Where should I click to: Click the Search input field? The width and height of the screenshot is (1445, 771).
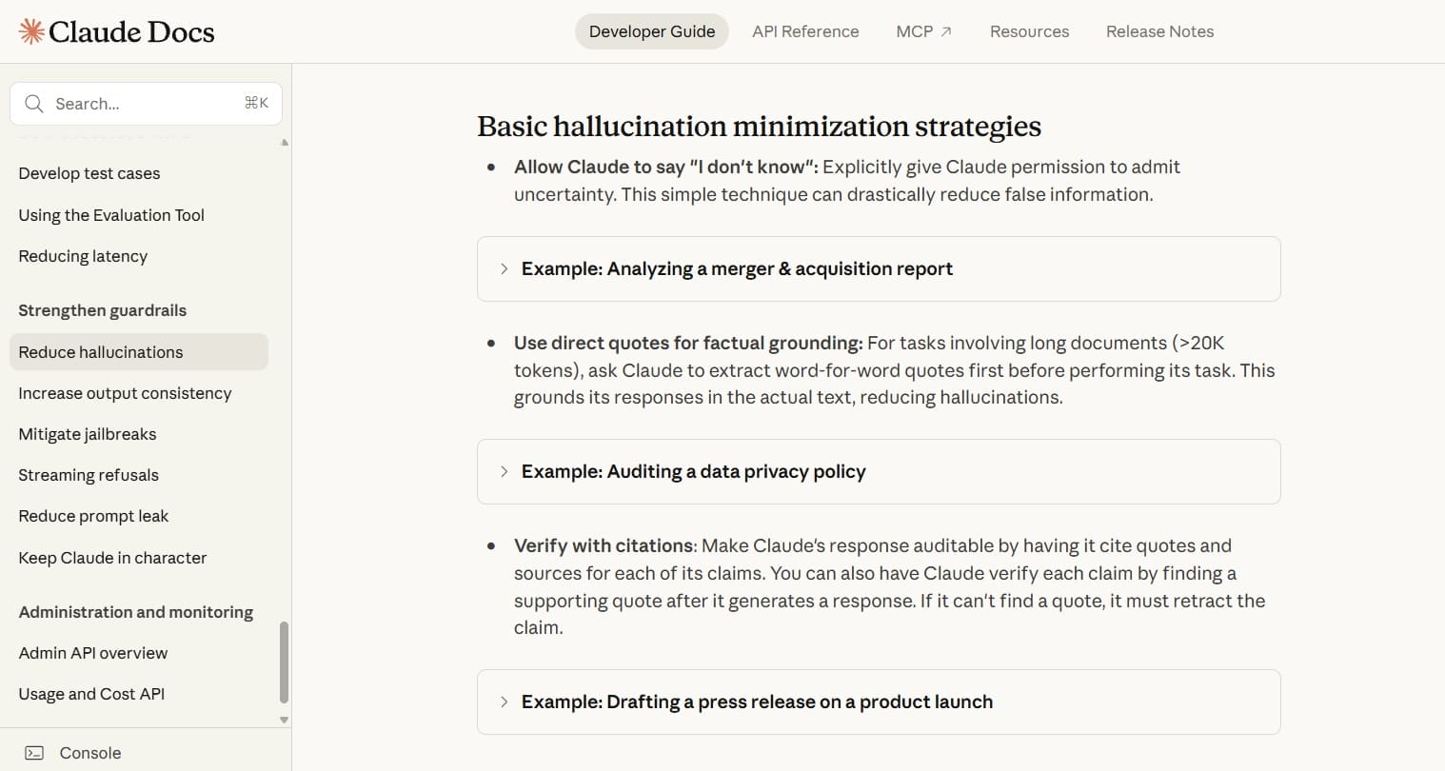pos(148,104)
